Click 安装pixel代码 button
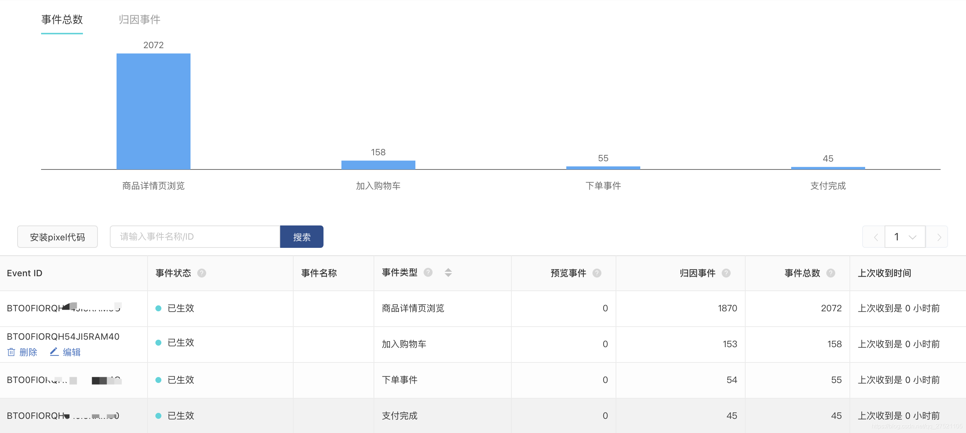Screen dimensions: 966x433 58,237
